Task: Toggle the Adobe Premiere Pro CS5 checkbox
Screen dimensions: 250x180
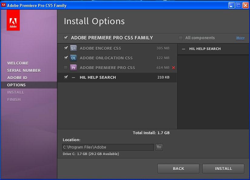Action: click(66, 68)
